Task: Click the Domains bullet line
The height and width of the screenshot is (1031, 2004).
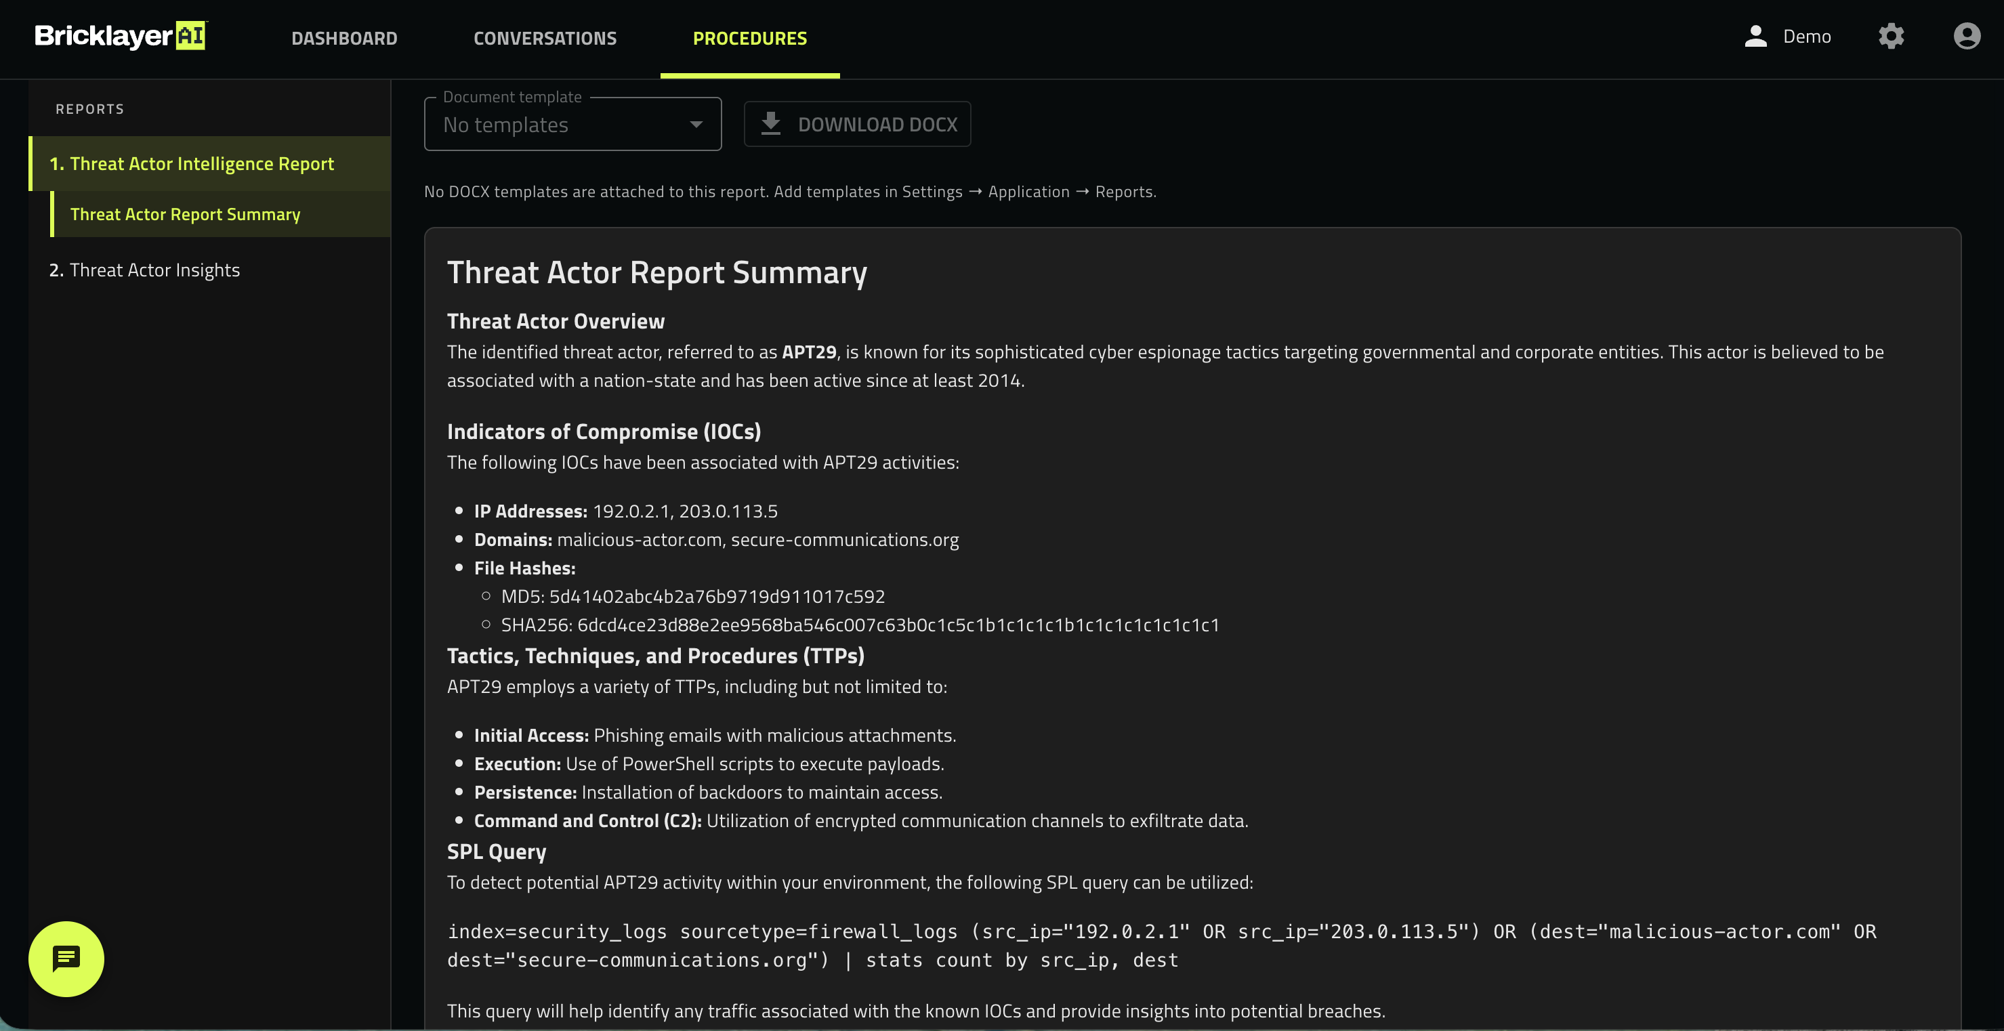Action: 717,539
